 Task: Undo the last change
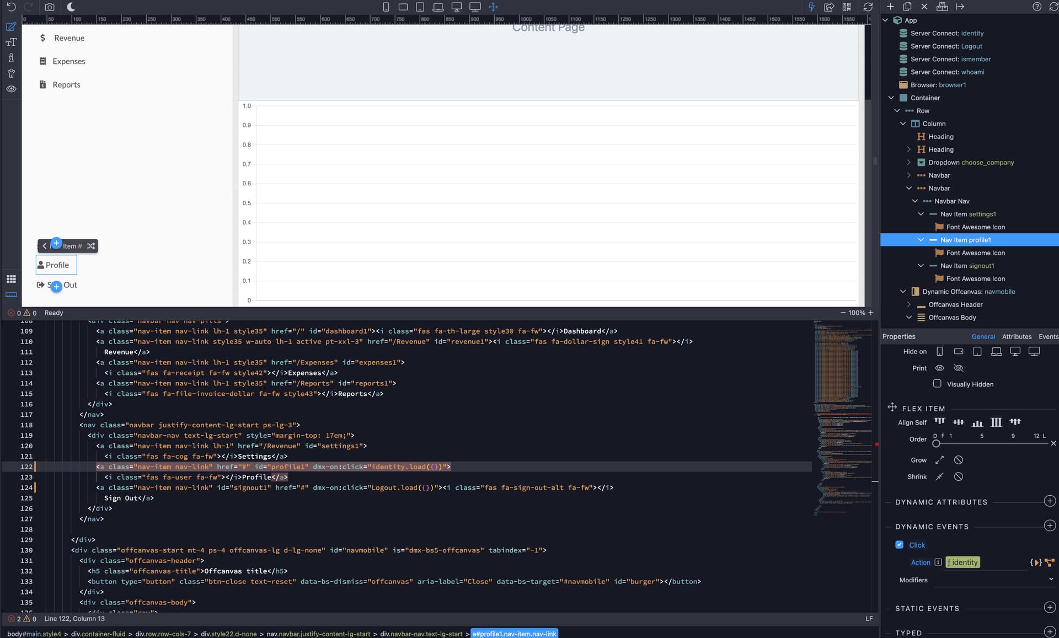(11, 7)
